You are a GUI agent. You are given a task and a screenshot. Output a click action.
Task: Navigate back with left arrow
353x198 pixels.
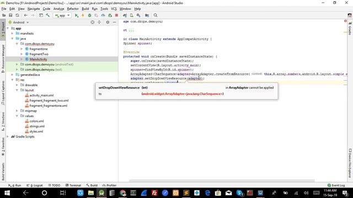pyautogui.click(x=26, y=15)
